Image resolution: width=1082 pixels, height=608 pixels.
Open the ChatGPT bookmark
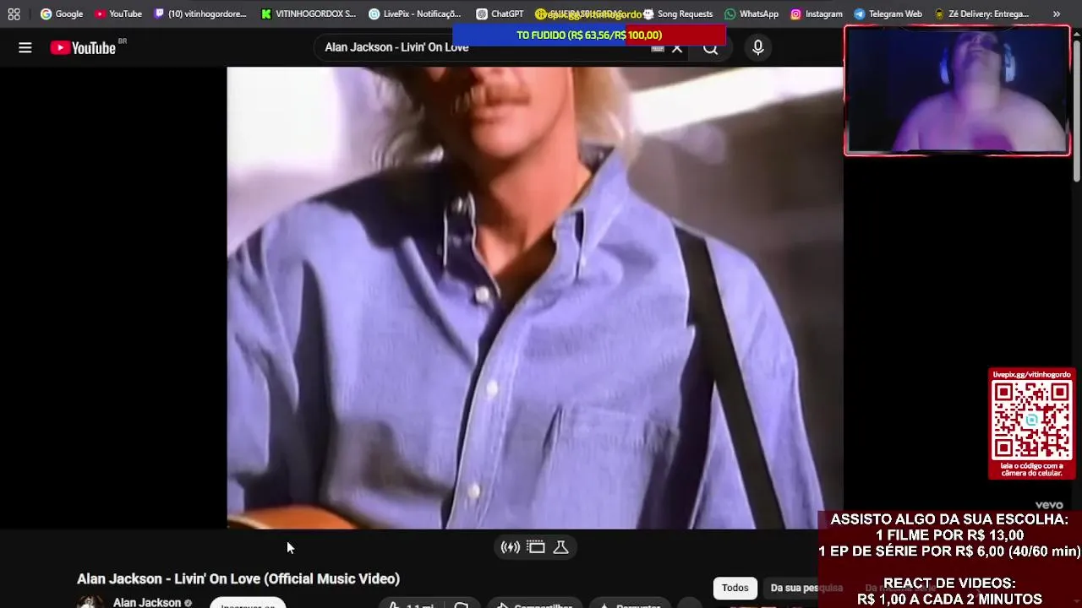pos(500,14)
